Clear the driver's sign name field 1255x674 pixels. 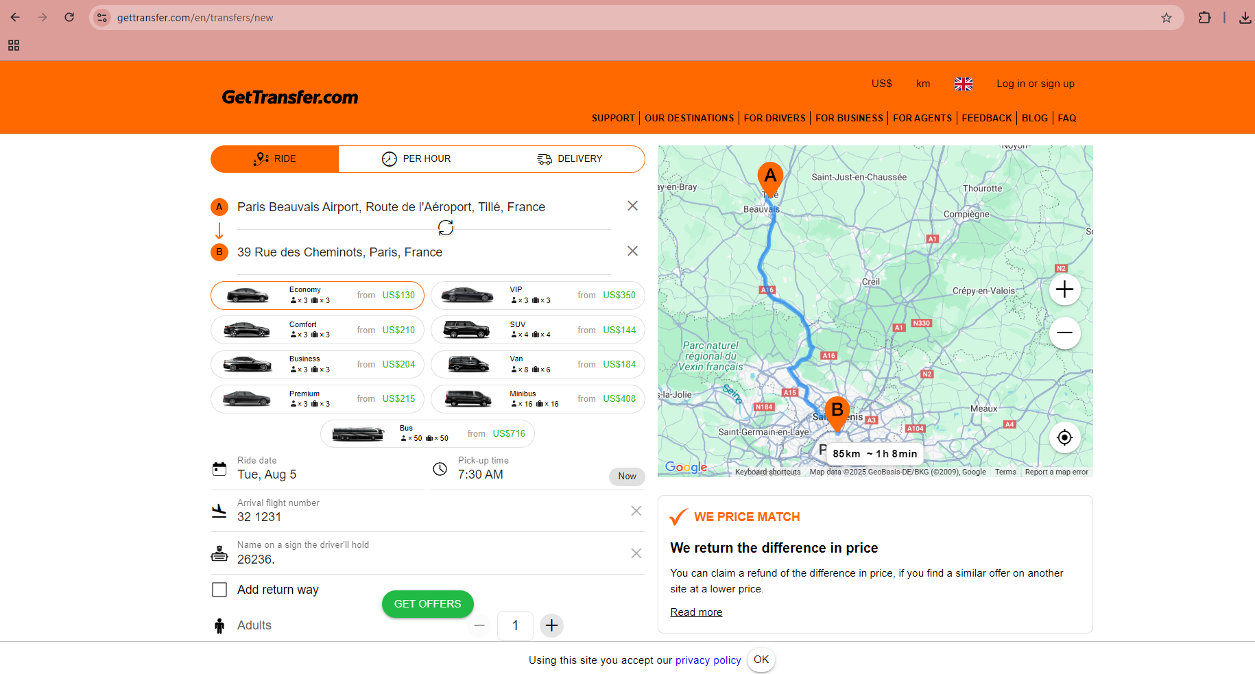pyautogui.click(x=636, y=553)
